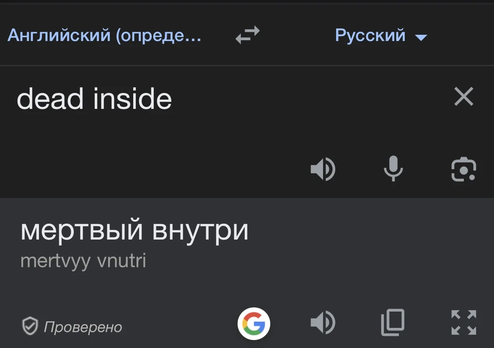This screenshot has height=348, width=494.
Task: Copy the translated text
Action: (393, 322)
